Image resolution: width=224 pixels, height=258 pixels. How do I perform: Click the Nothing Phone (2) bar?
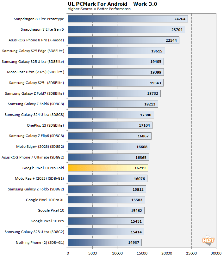[x=105, y=243]
